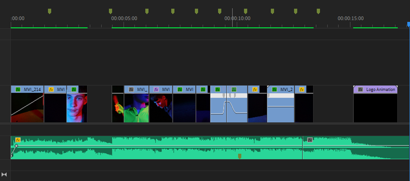
Task: Click the green fx badge on MVI_2 clip
Action: pos(274,89)
